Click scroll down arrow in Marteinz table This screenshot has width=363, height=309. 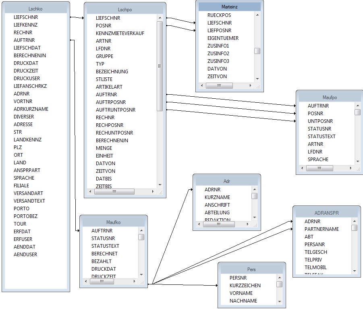pyautogui.click(x=257, y=79)
